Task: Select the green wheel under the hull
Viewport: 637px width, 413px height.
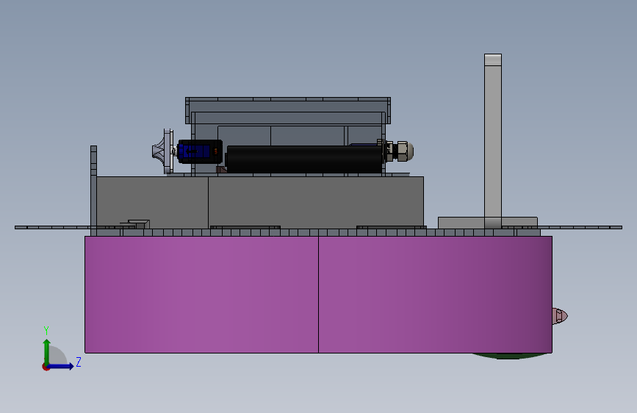Action: coord(509,356)
